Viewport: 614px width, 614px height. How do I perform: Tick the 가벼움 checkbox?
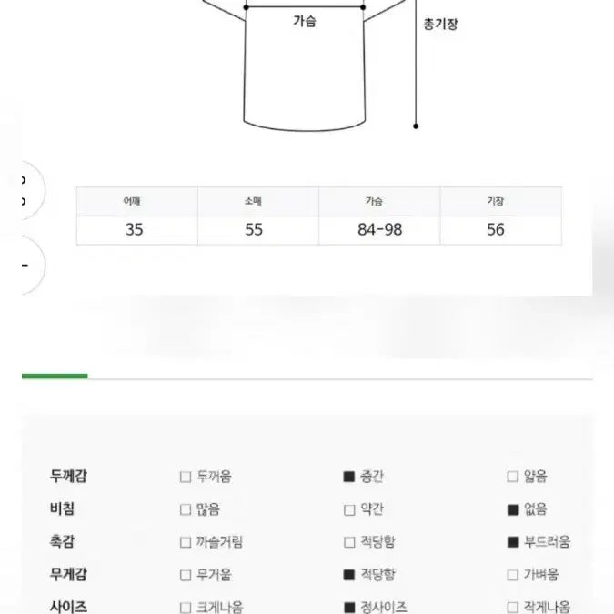click(x=513, y=575)
